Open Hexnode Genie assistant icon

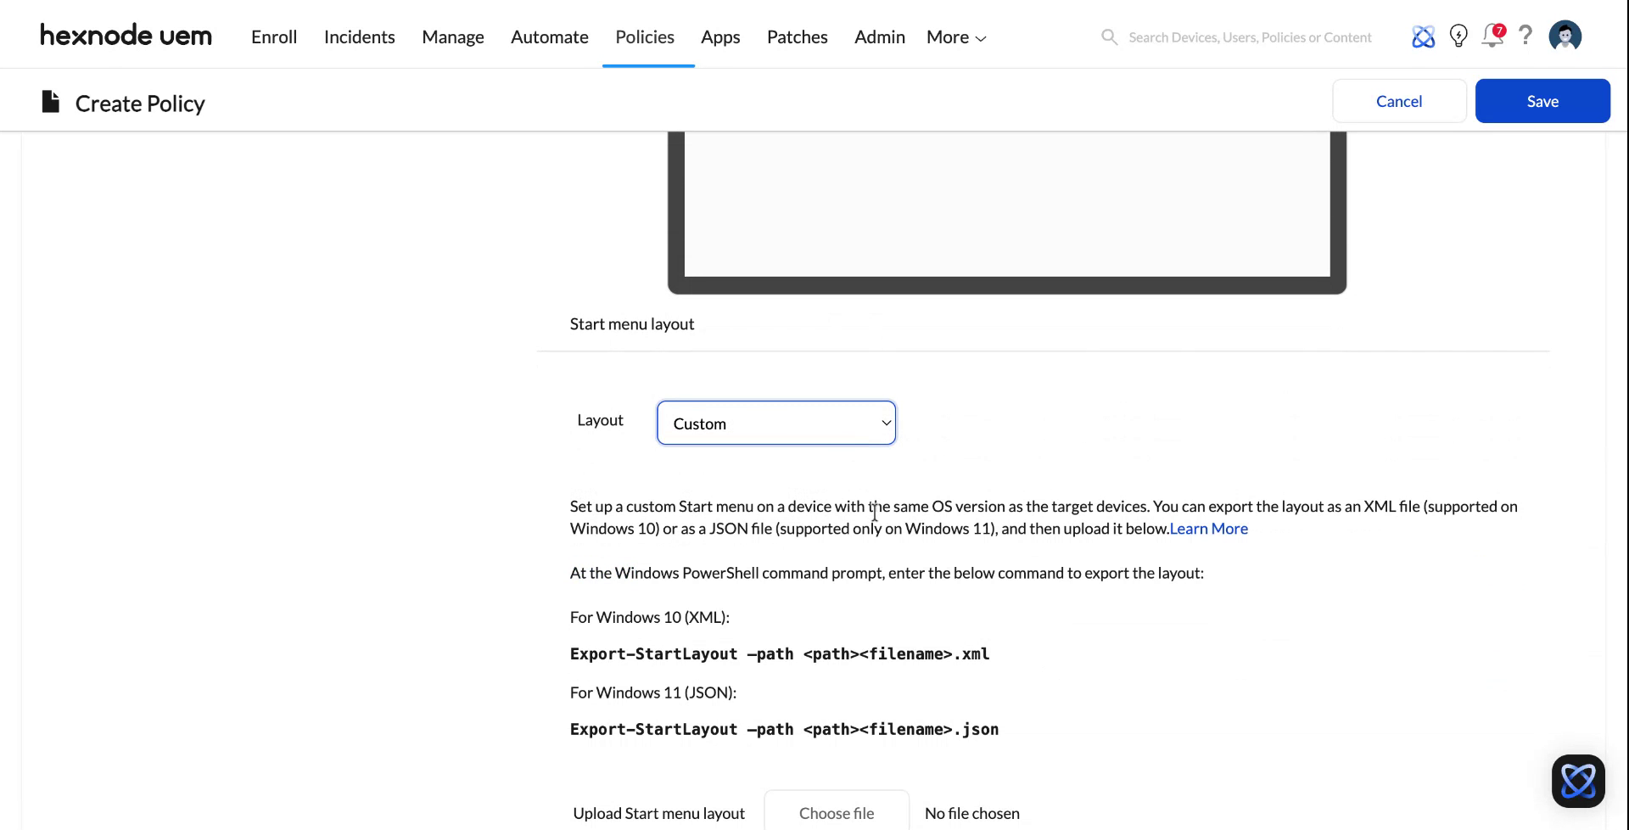(1424, 36)
